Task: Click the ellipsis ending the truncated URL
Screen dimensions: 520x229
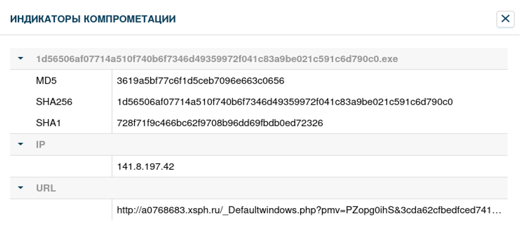Action: pyautogui.click(x=497, y=211)
